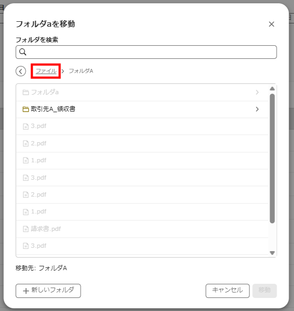The width and height of the screenshot is (294, 311).
Task: Focus the フォルダを検索 search field
Action: (x=146, y=52)
